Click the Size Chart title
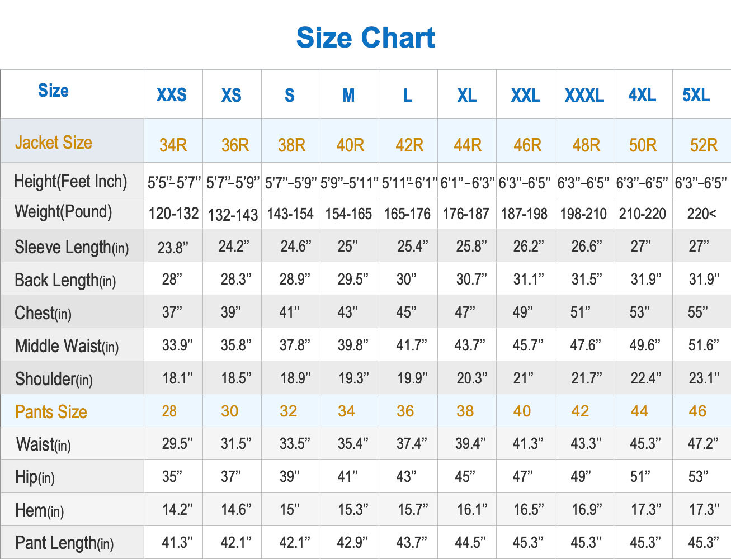Viewport: 731px width, 559px height. click(x=365, y=38)
